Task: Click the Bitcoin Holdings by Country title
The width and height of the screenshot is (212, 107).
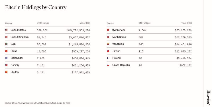Action: point(36,7)
